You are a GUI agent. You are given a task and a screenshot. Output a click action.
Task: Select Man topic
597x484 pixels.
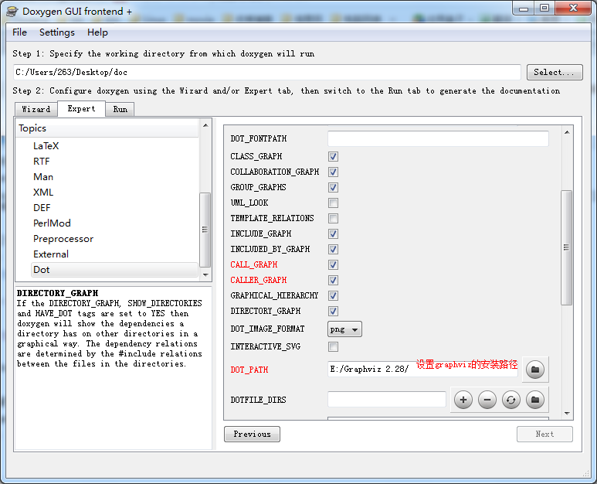43,177
